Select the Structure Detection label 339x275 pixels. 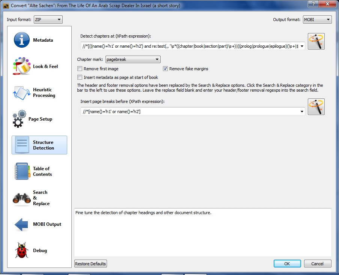[x=44, y=145]
